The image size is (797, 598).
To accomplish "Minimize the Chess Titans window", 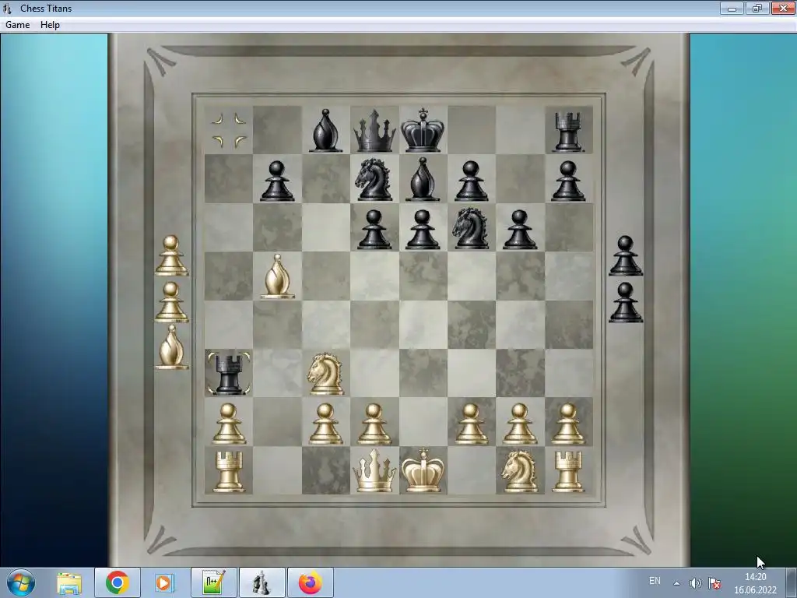I will coord(732,8).
